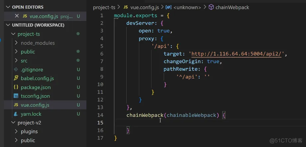Close the vue.config.js open editor

[17, 16]
